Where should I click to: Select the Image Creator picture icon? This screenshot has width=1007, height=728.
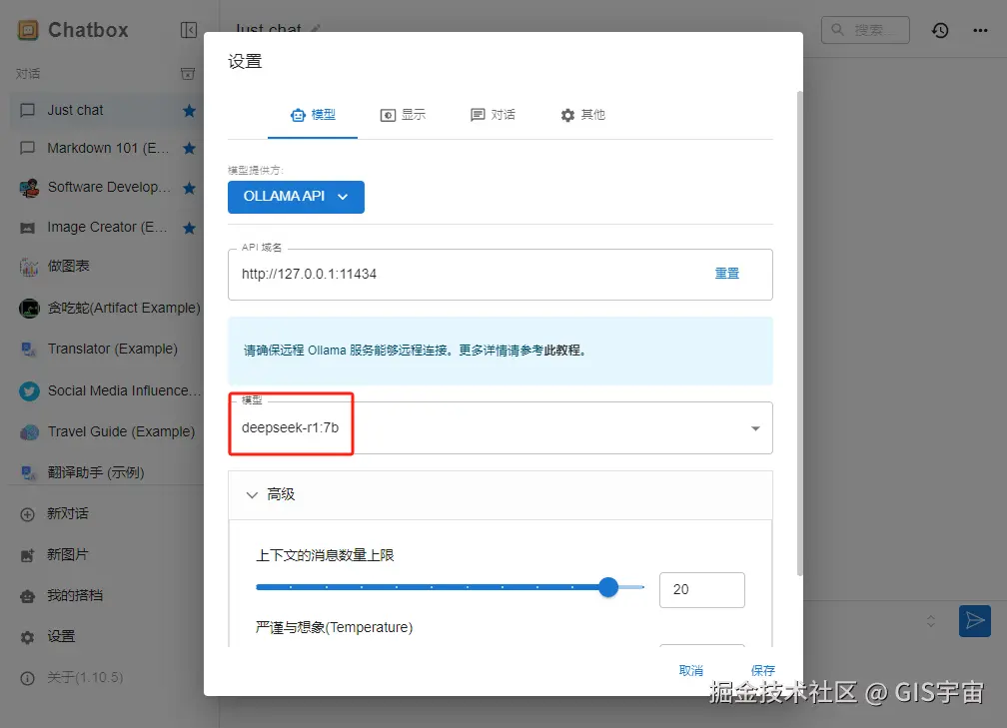(28, 228)
